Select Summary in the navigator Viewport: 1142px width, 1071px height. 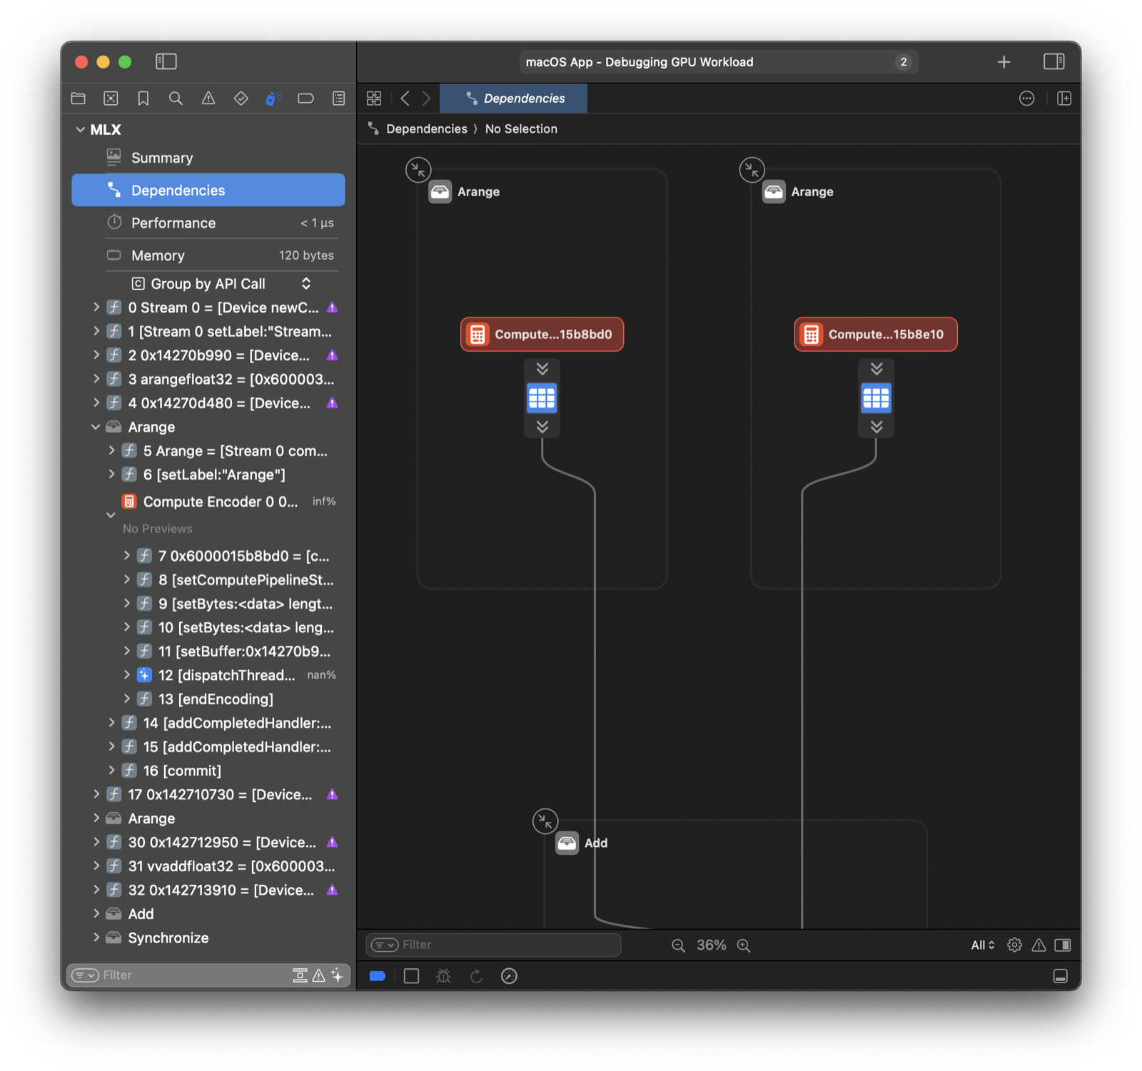coord(162,158)
